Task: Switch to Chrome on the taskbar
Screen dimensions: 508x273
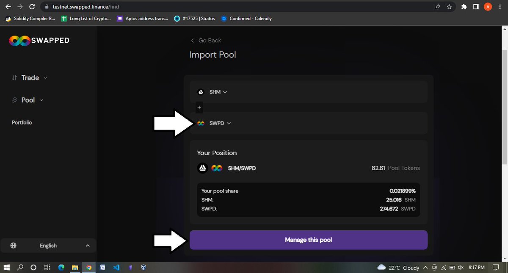Action: coord(88,267)
